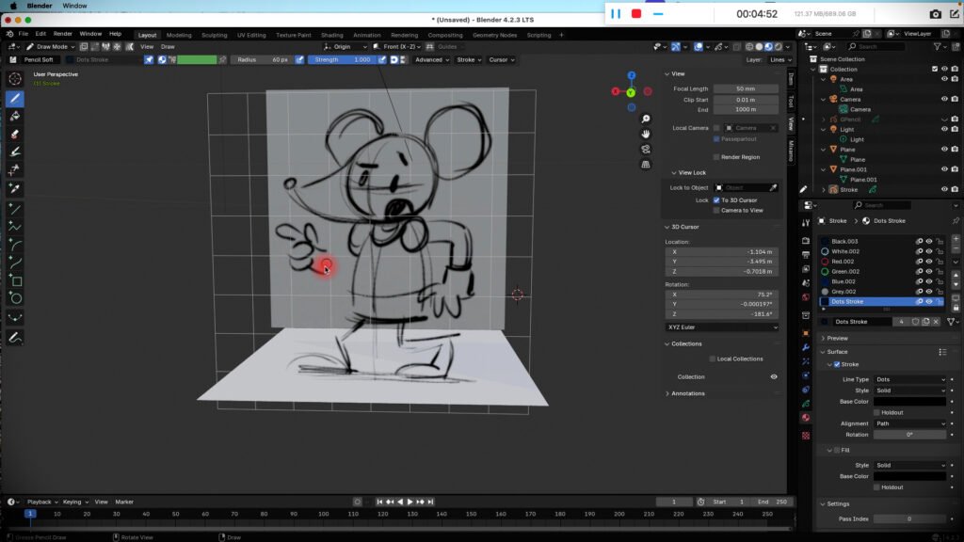The image size is (964, 542).
Task: Open the Cursor settings dropdown
Action: click(501, 59)
